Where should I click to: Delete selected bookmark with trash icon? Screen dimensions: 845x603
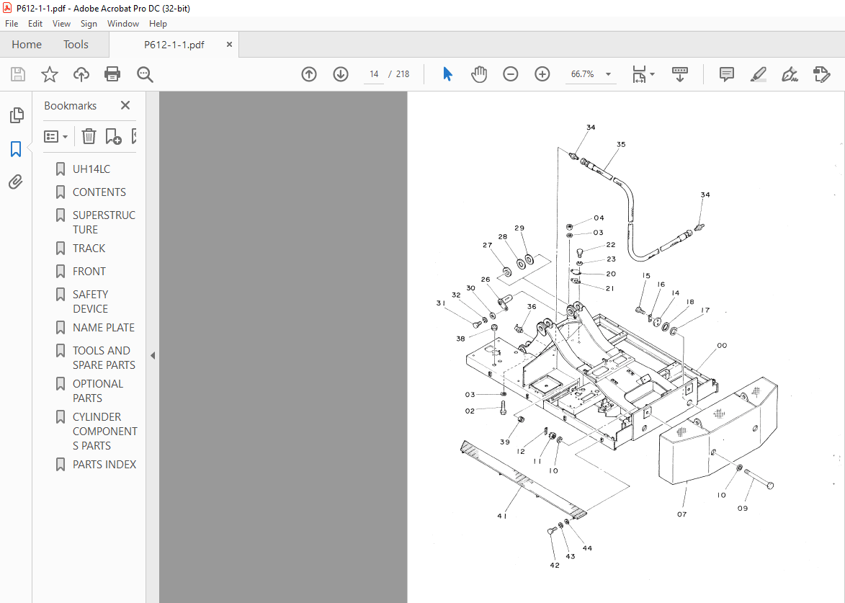coord(88,135)
